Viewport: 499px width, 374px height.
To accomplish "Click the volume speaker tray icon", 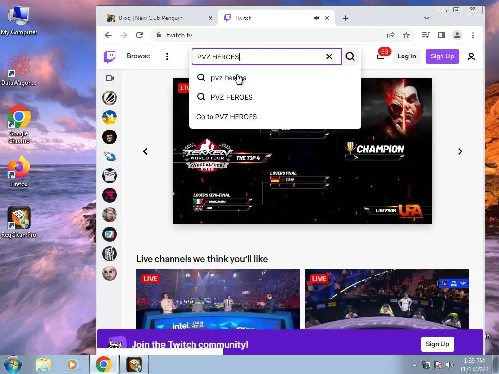I will 450,365.
